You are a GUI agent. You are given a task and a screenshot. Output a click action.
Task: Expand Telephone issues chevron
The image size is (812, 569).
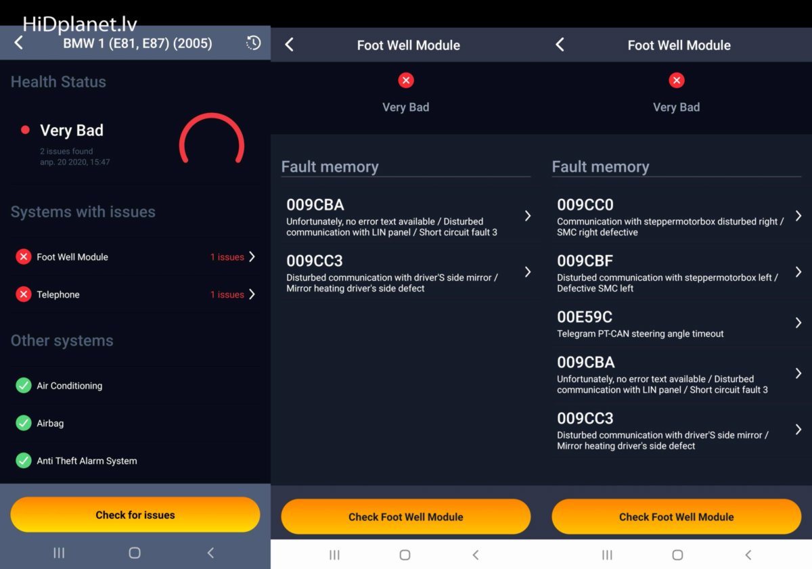click(x=252, y=294)
